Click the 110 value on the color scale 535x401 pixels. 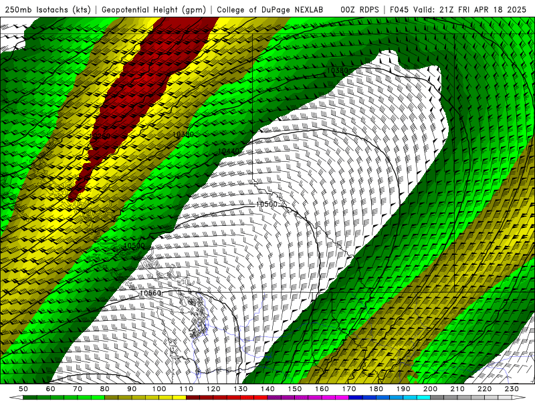coord(187,389)
